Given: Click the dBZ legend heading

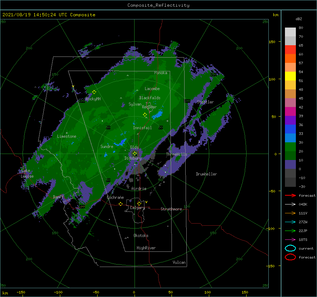Looking at the screenshot, I should tap(299, 19).
